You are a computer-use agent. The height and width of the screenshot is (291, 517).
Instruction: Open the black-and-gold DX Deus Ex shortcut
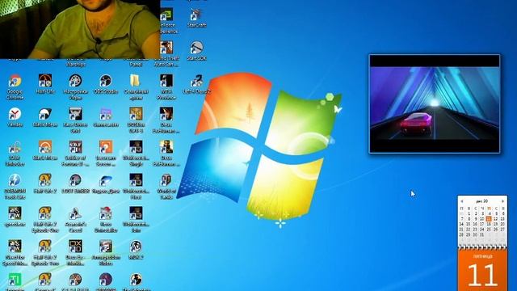pyautogui.click(x=75, y=253)
